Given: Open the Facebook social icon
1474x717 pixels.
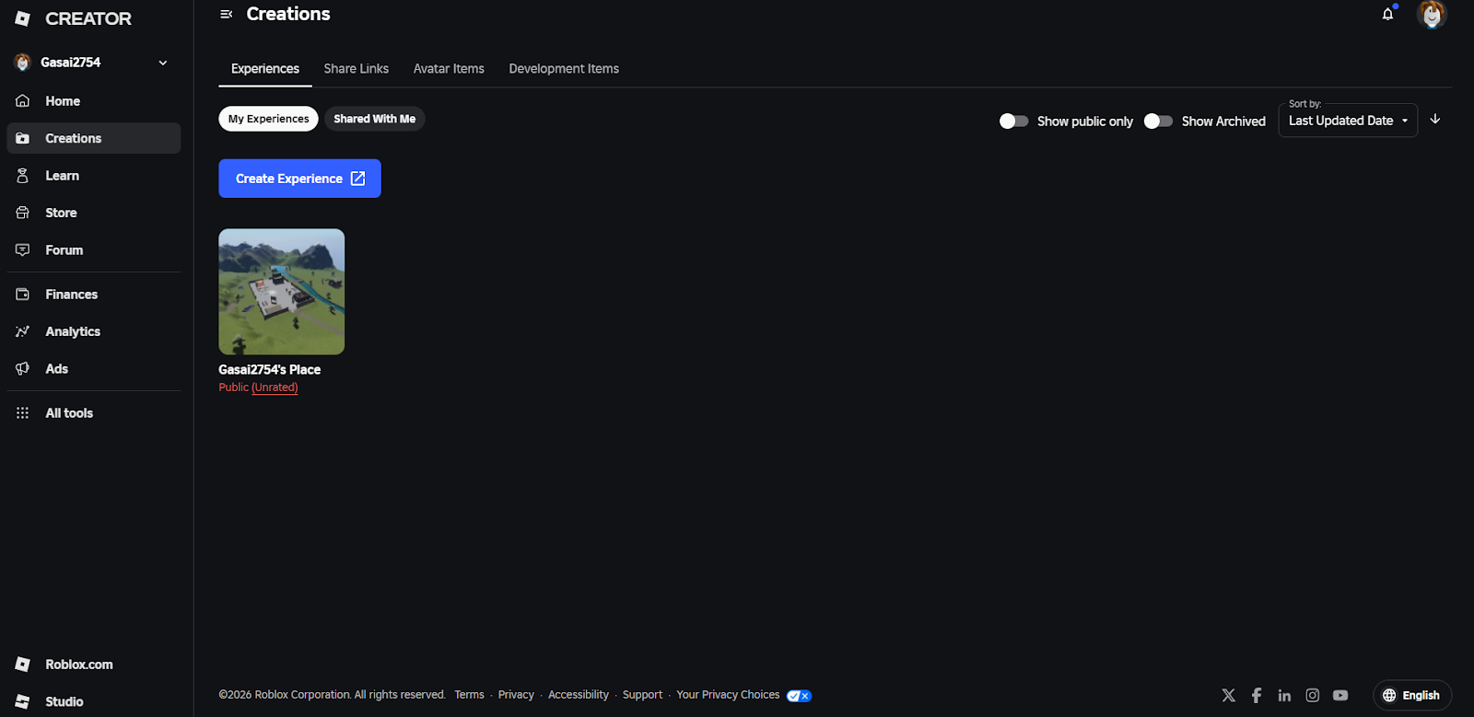Looking at the screenshot, I should click(1257, 695).
